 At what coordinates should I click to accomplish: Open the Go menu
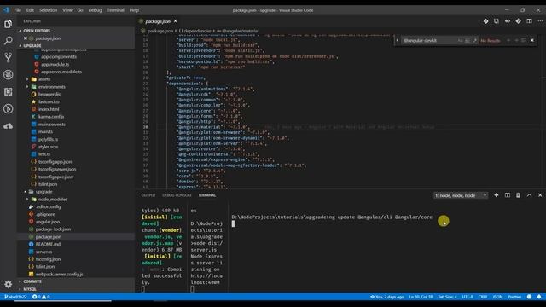pyautogui.click(x=80, y=10)
